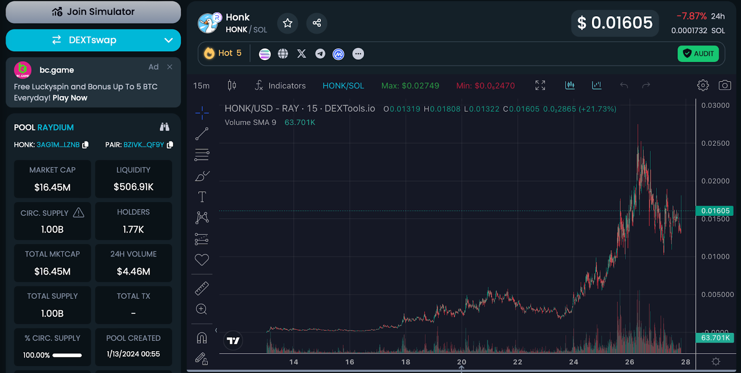Viewport: 741px width, 373px height.
Task: Open the HONK 3AG1M...LZNB address link
Action: (58, 145)
